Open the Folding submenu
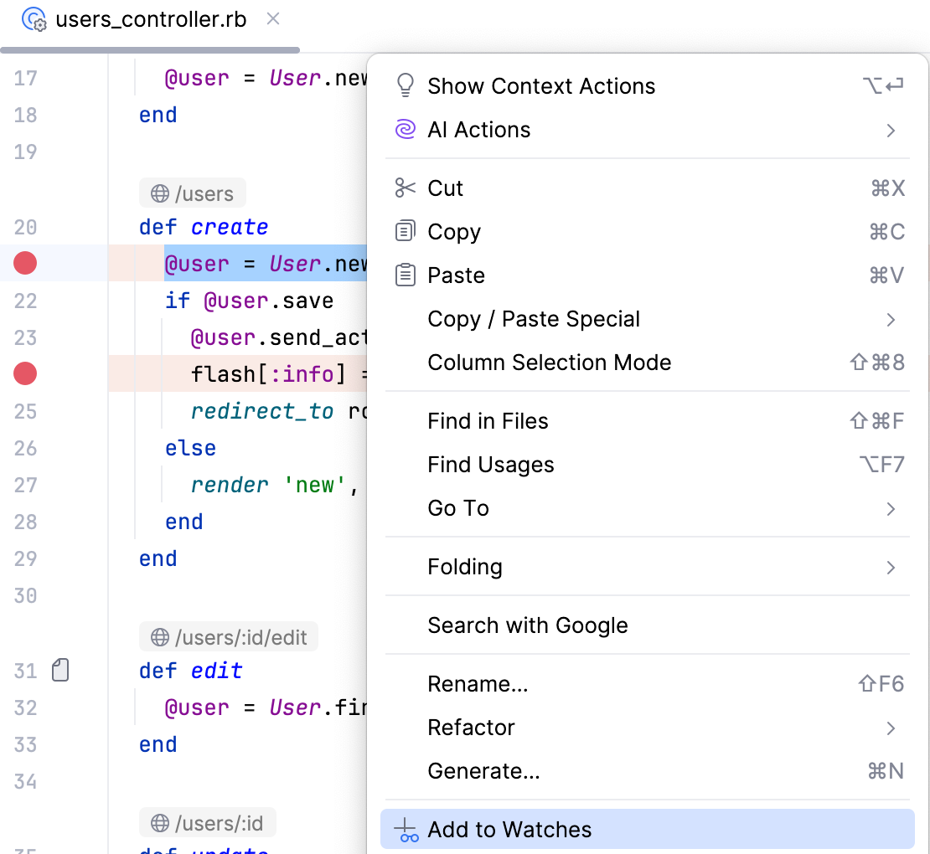The height and width of the screenshot is (854, 930). [465, 566]
